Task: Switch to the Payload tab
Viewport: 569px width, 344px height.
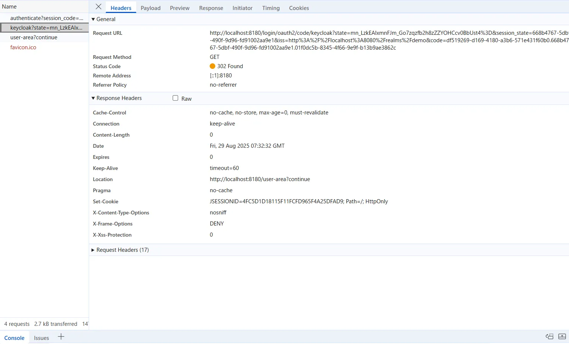Action: pyautogui.click(x=150, y=8)
